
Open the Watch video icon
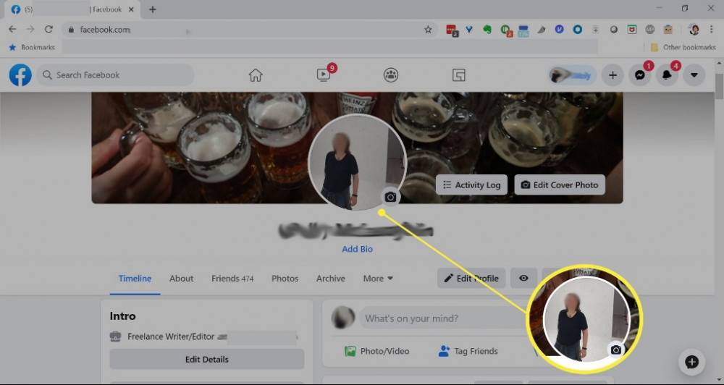tap(323, 75)
